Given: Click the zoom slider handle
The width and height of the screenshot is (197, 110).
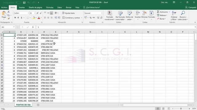Looking at the screenshot, I should tap(181, 109).
